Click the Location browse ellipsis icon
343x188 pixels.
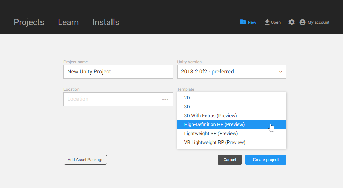pos(165,99)
